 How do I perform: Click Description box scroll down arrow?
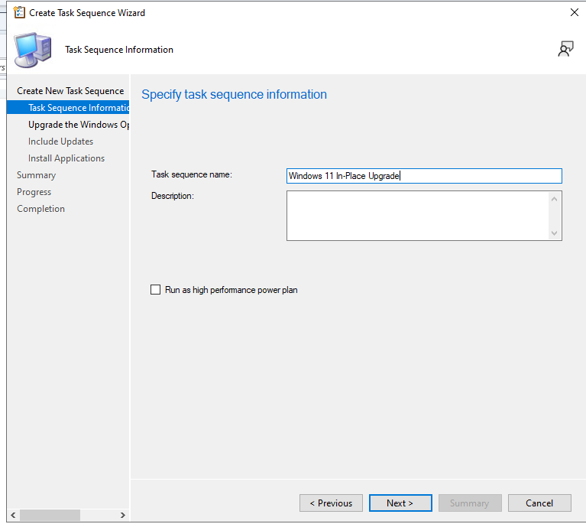pyautogui.click(x=555, y=233)
